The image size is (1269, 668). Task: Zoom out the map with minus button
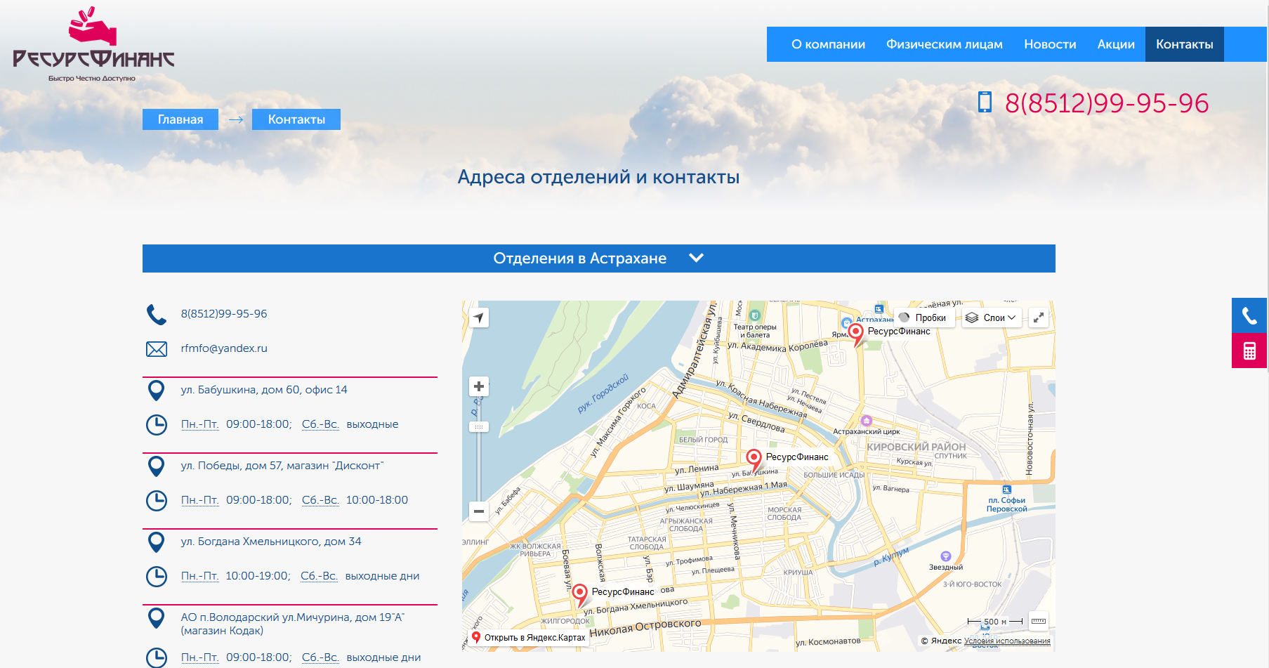pos(479,511)
